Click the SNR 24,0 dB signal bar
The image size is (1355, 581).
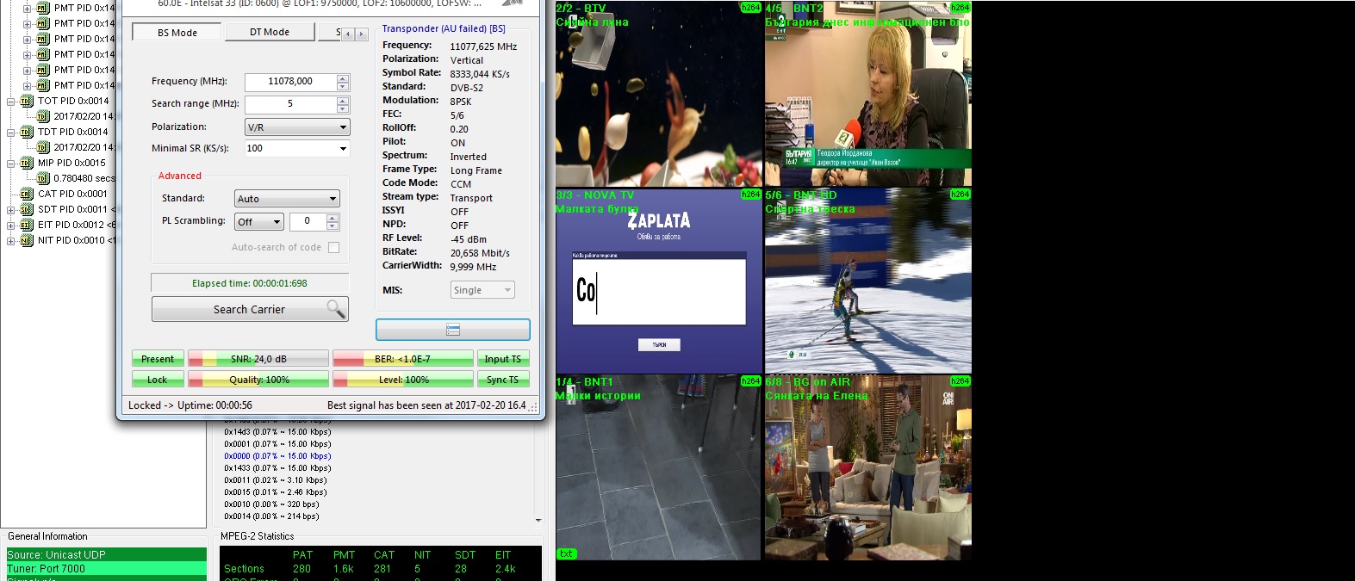[258, 359]
